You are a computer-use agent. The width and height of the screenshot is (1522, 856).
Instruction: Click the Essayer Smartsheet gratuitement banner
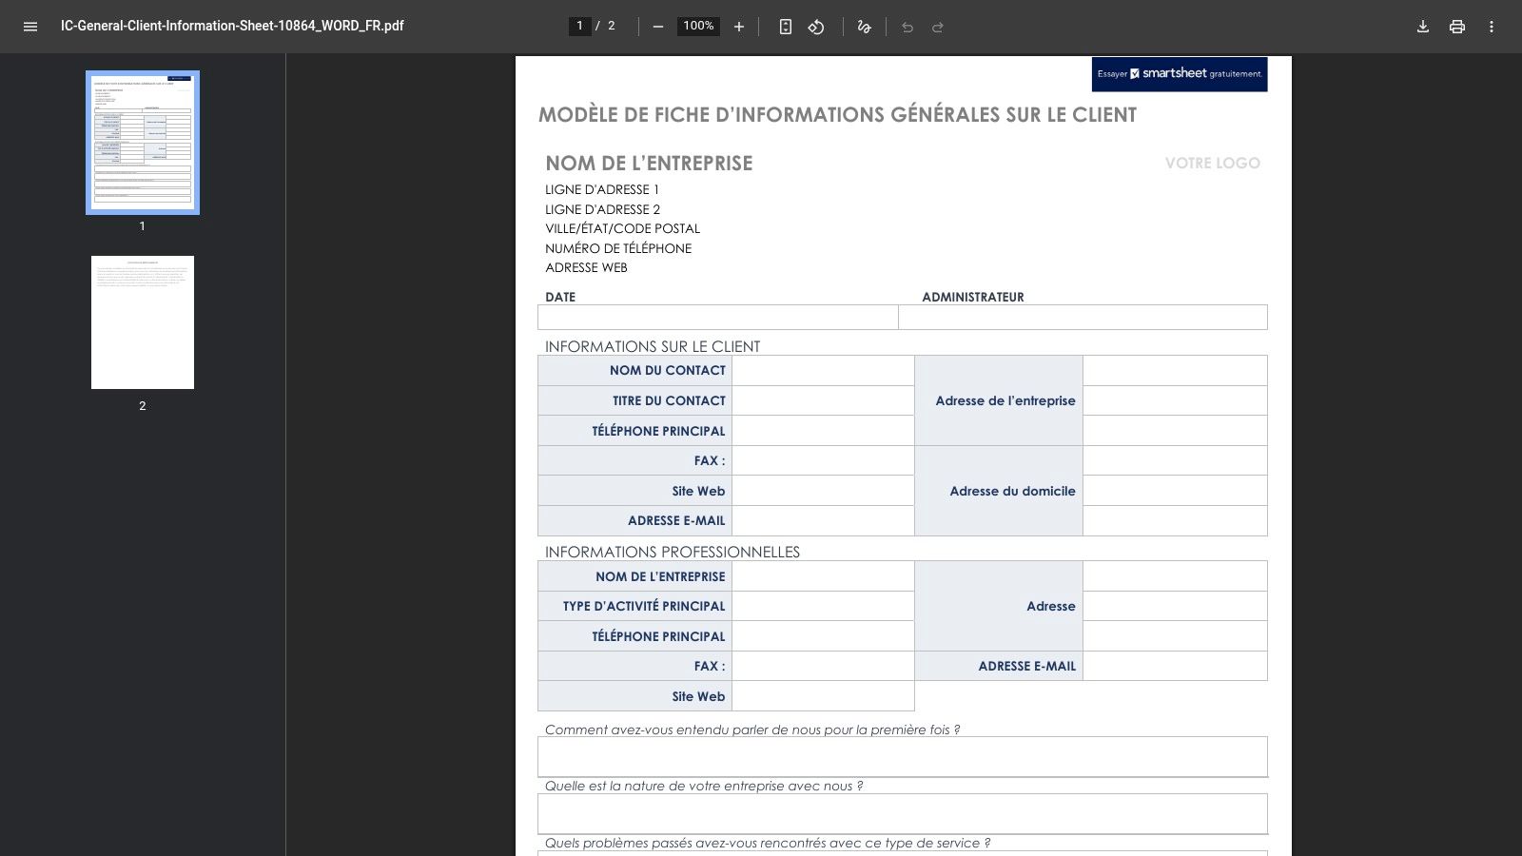(1180, 74)
